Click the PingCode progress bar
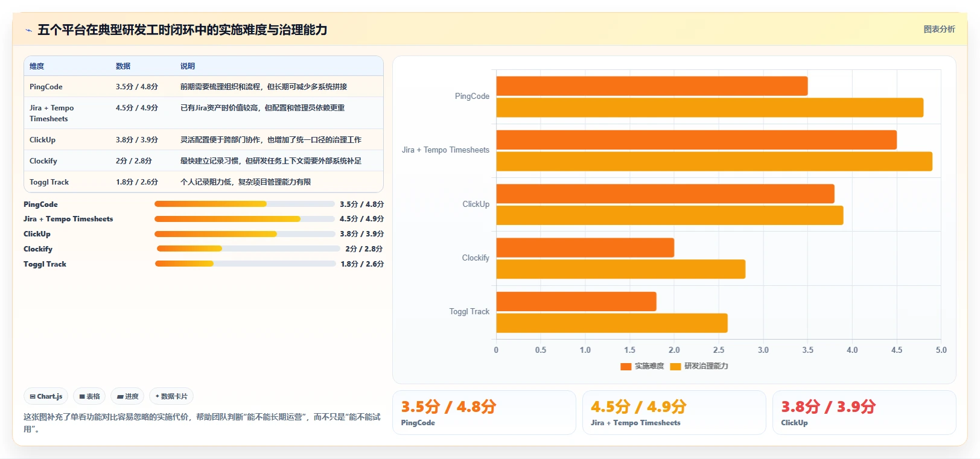The image size is (980, 459). [x=244, y=204]
